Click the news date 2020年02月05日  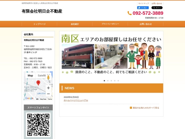(x=71, y=97)
